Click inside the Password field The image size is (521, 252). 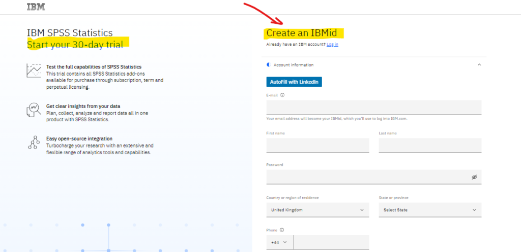pyautogui.click(x=366, y=177)
